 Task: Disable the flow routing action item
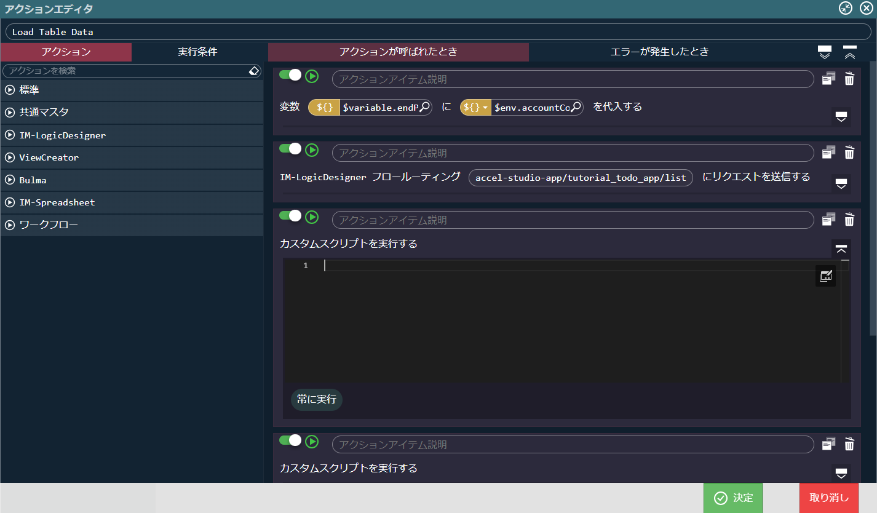[290, 148]
